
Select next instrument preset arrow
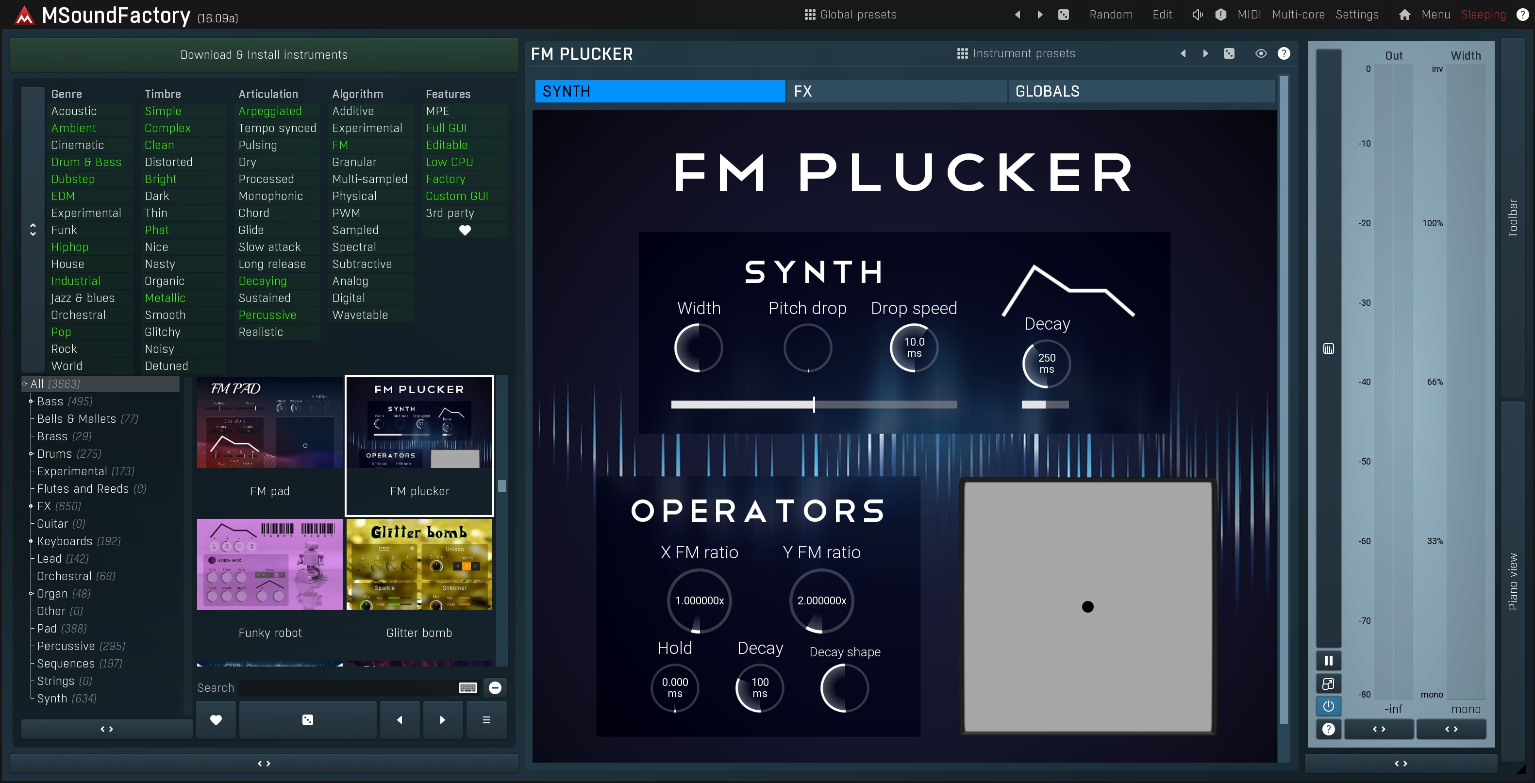[1205, 53]
